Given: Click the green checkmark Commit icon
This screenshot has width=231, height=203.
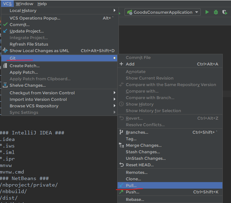Looking at the screenshot, I should click(5, 24).
